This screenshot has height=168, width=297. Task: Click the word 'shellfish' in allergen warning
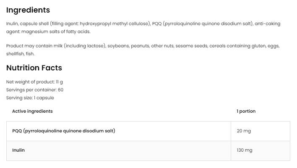pyautogui.click(x=15, y=54)
